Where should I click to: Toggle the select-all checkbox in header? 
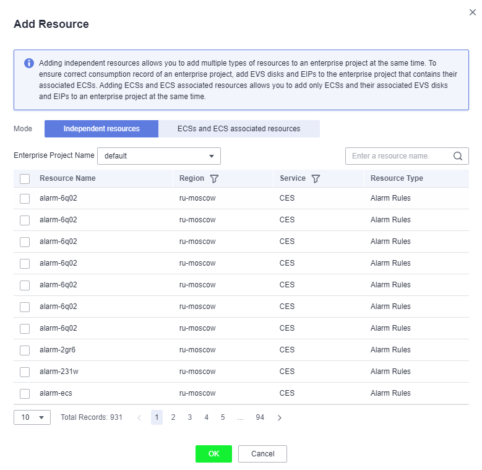pos(25,179)
